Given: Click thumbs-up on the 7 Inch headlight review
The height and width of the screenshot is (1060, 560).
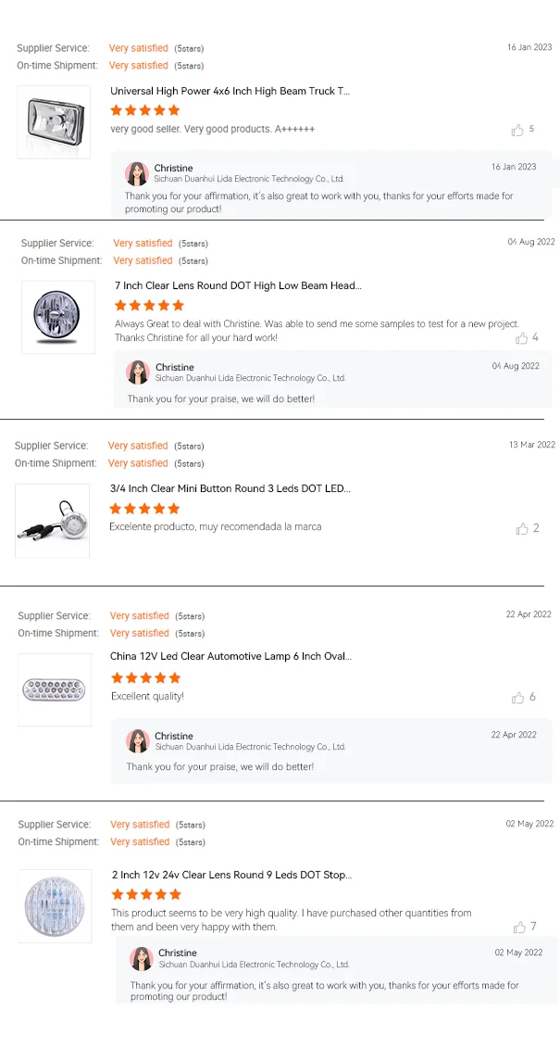Looking at the screenshot, I should pos(522,338).
